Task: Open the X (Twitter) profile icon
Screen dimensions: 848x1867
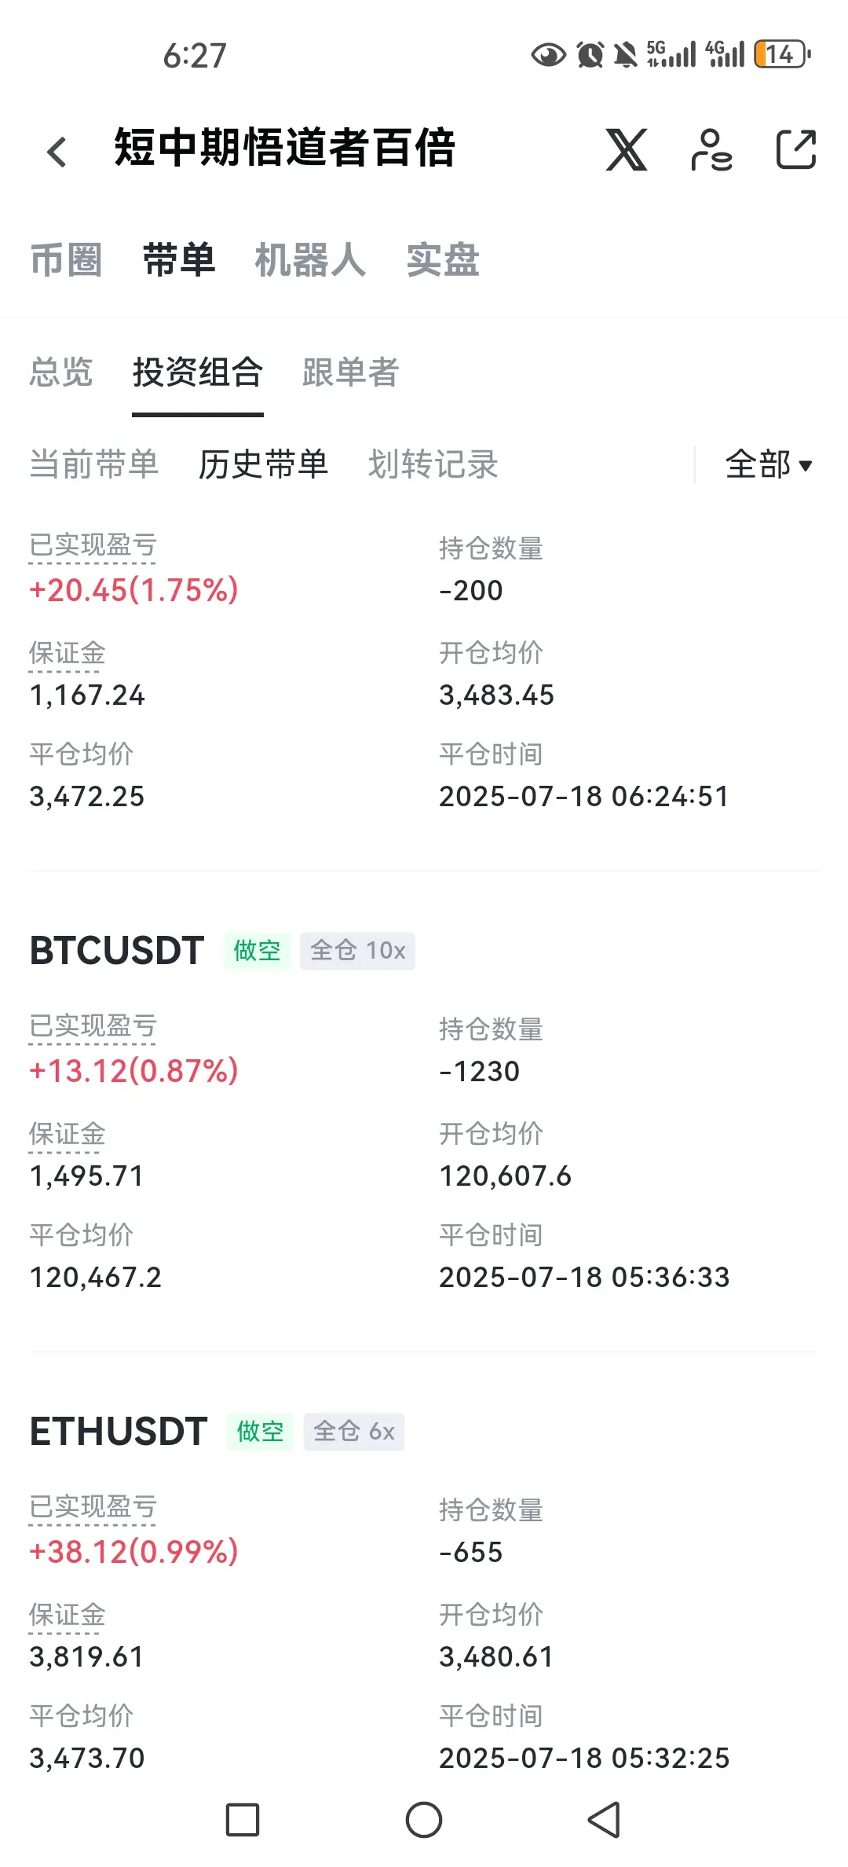Action: [x=627, y=149]
